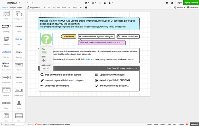Select the Sushi radio button

3,66
